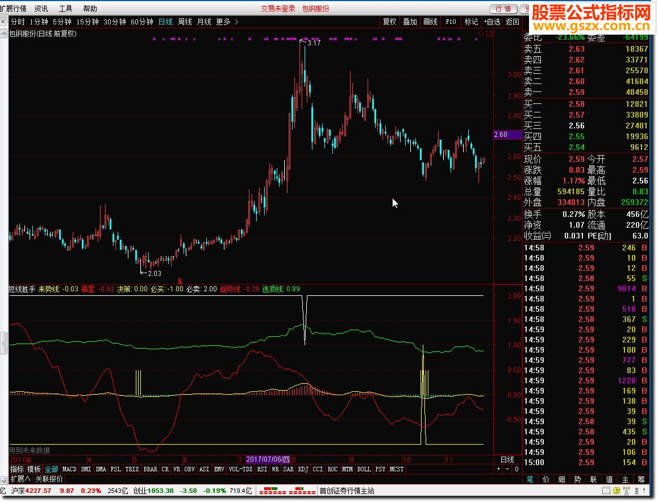
Task: Click the 包钢股份 title link in the top bar
Action: coord(315,9)
